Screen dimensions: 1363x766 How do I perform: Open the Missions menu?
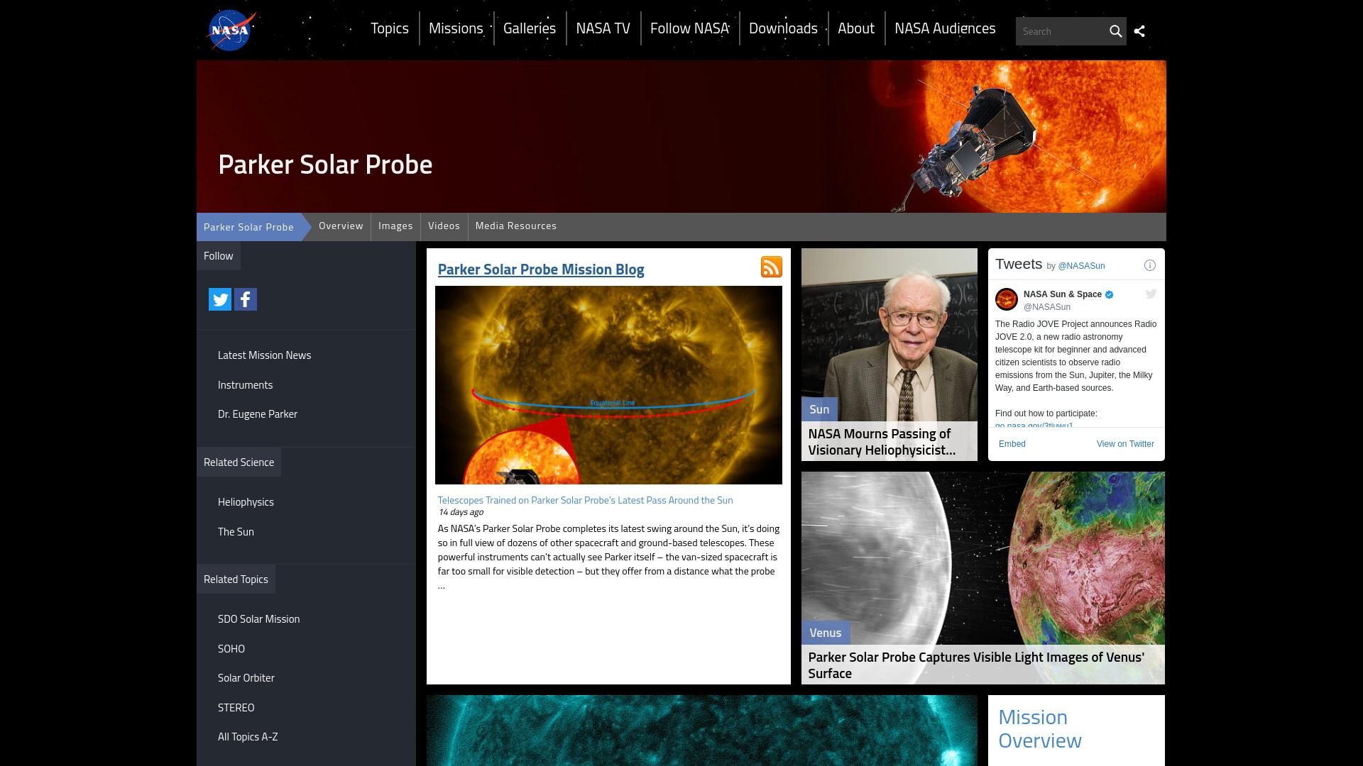point(456,28)
